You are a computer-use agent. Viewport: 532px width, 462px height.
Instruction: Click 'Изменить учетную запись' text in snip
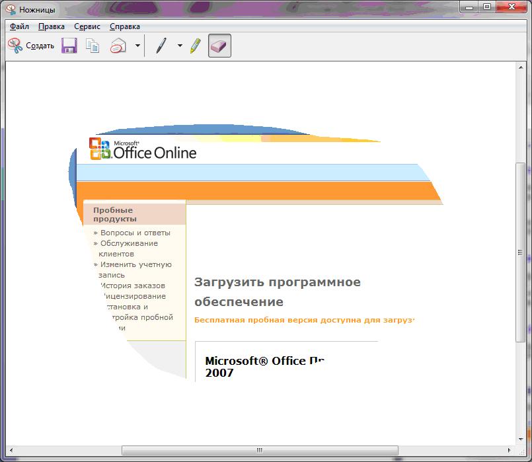point(135,270)
